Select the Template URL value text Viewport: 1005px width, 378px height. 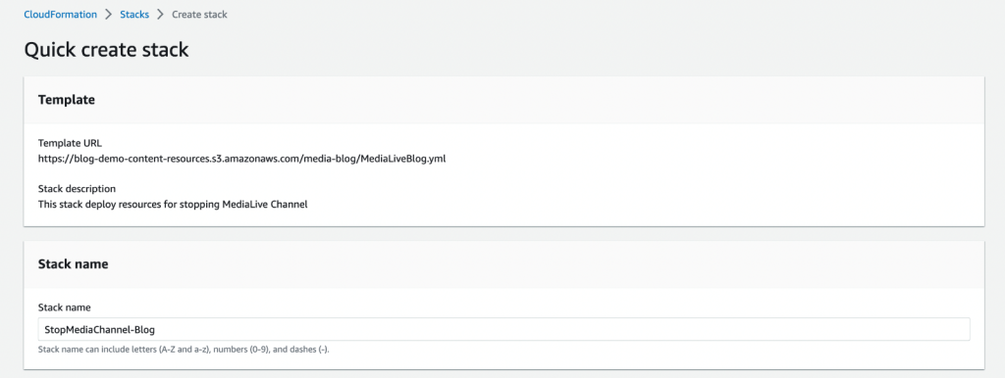(242, 160)
